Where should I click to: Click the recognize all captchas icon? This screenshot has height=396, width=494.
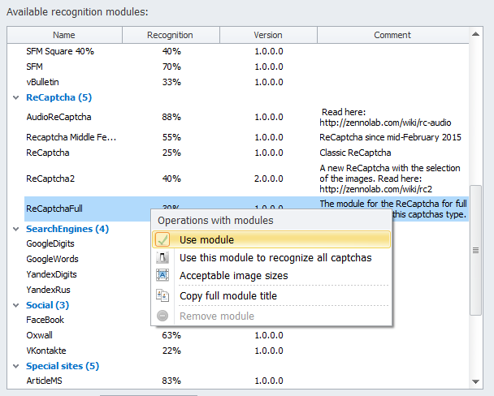[x=162, y=257]
